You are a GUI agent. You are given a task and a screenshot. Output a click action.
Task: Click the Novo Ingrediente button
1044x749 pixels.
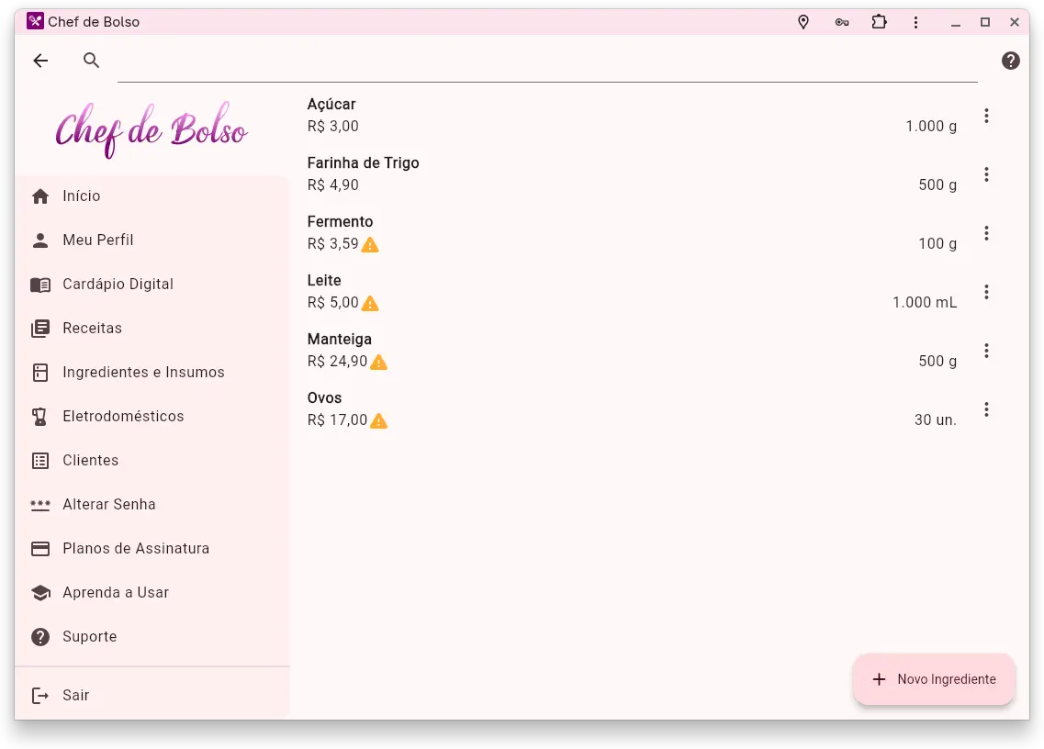click(x=934, y=679)
